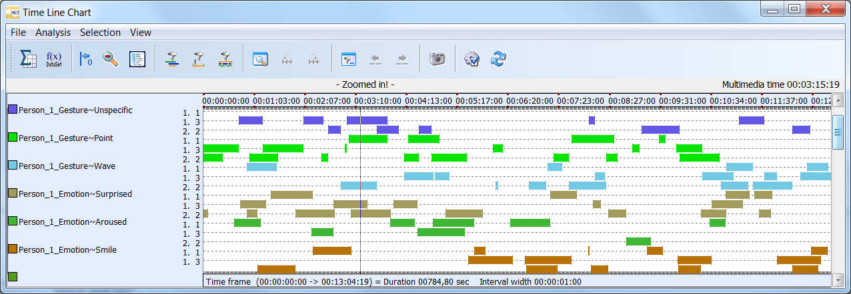Image resolution: width=851 pixels, height=294 pixels.
Task: Open the f(x) DataSet function tool
Action: click(54, 59)
